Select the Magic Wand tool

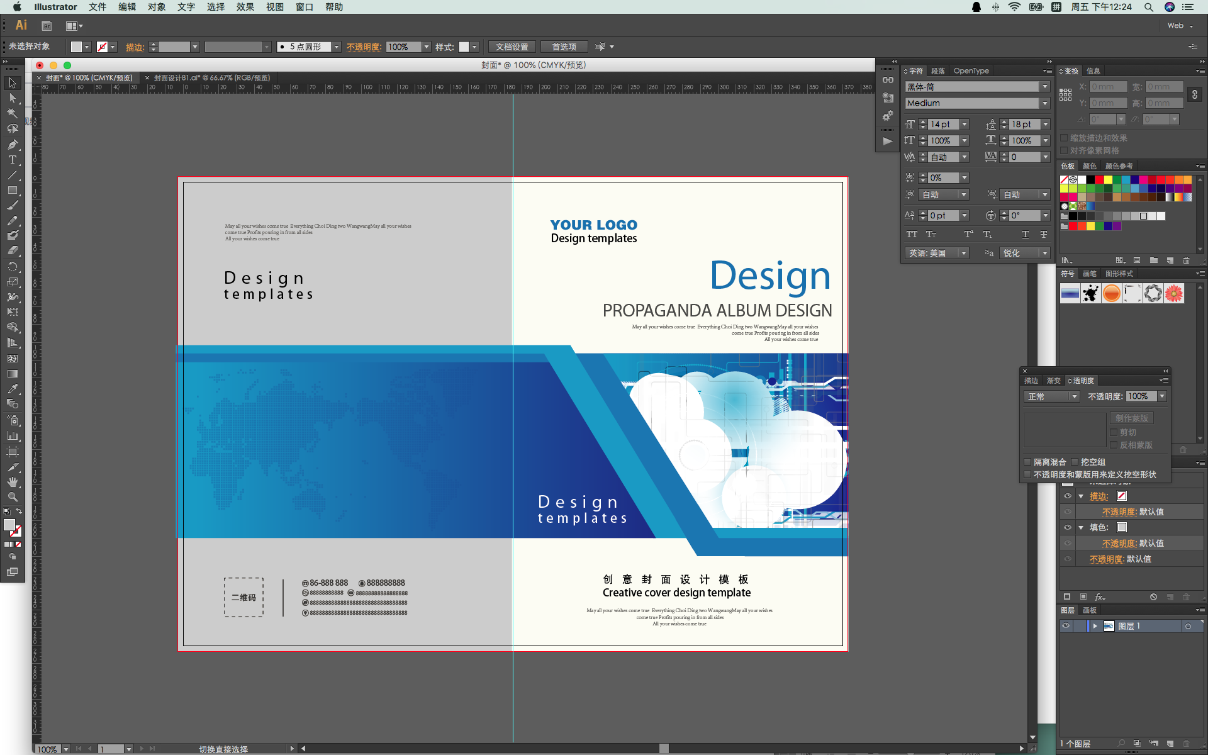click(12, 113)
